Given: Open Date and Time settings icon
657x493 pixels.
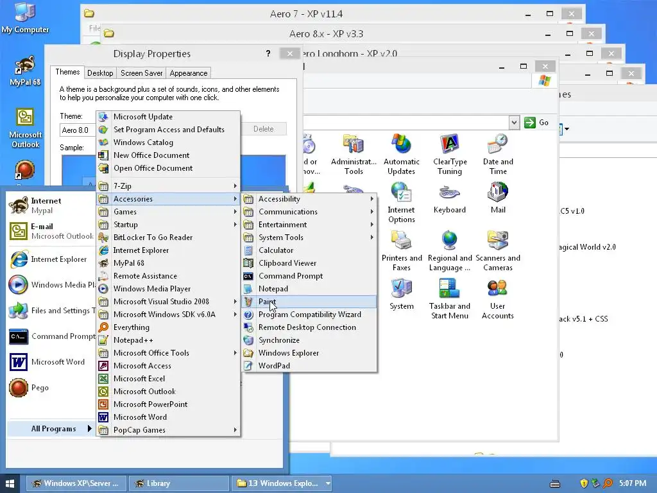Looking at the screenshot, I should pos(498,154).
